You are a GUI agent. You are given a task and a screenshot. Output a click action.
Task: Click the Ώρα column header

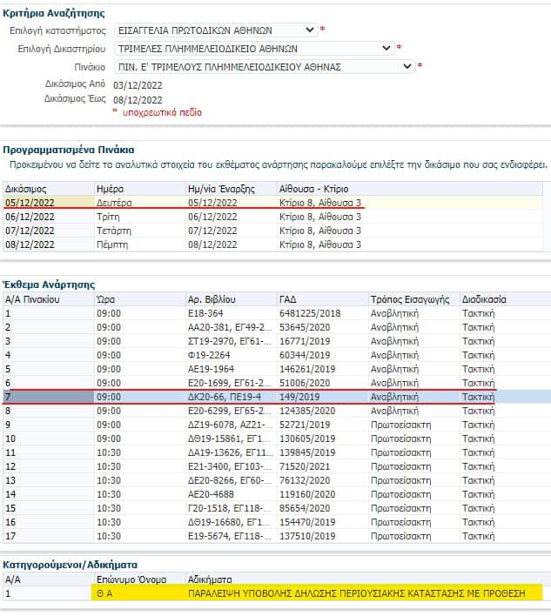[x=140, y=299]
